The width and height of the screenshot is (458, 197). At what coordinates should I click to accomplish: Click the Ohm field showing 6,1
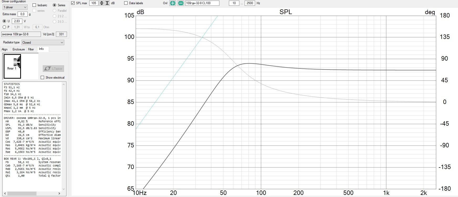tap(37, 27)
